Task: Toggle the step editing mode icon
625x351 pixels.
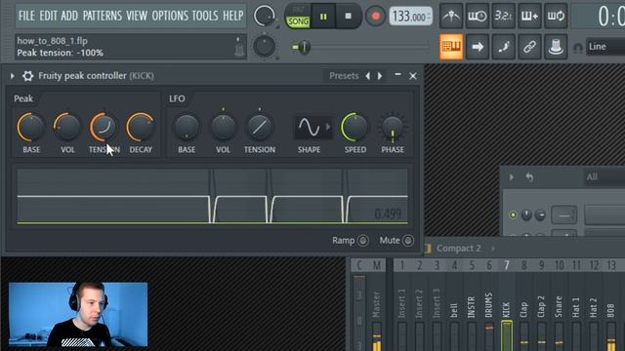Action: 503,47
